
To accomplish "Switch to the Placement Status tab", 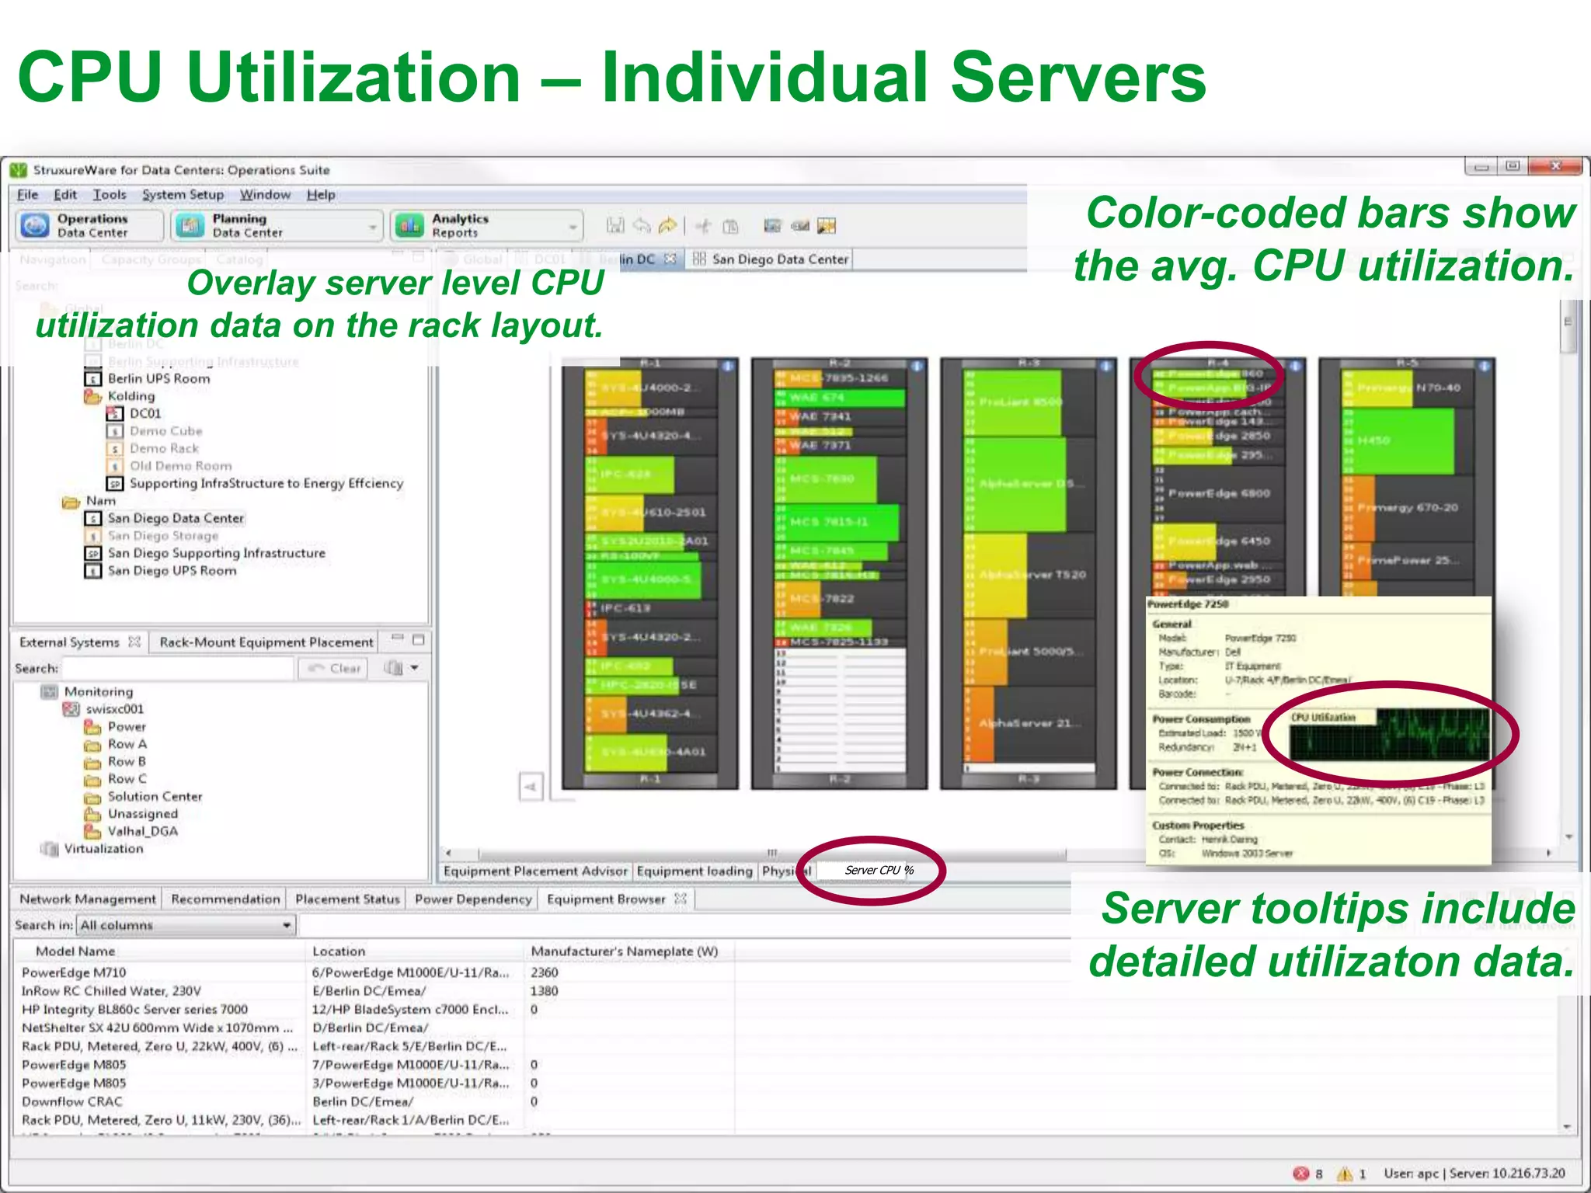I will [347, 899].
